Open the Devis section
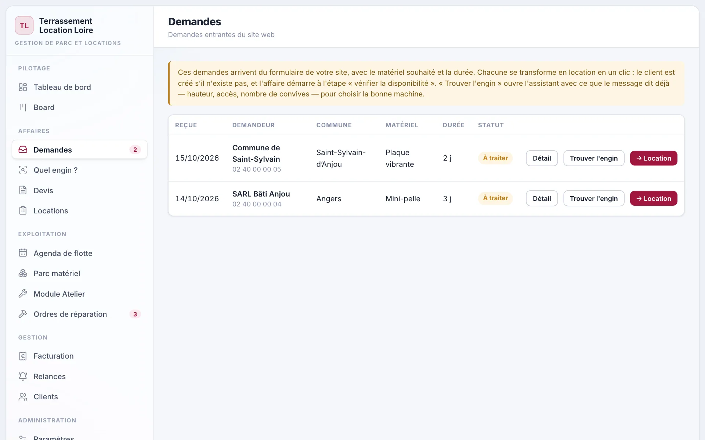 80,190
